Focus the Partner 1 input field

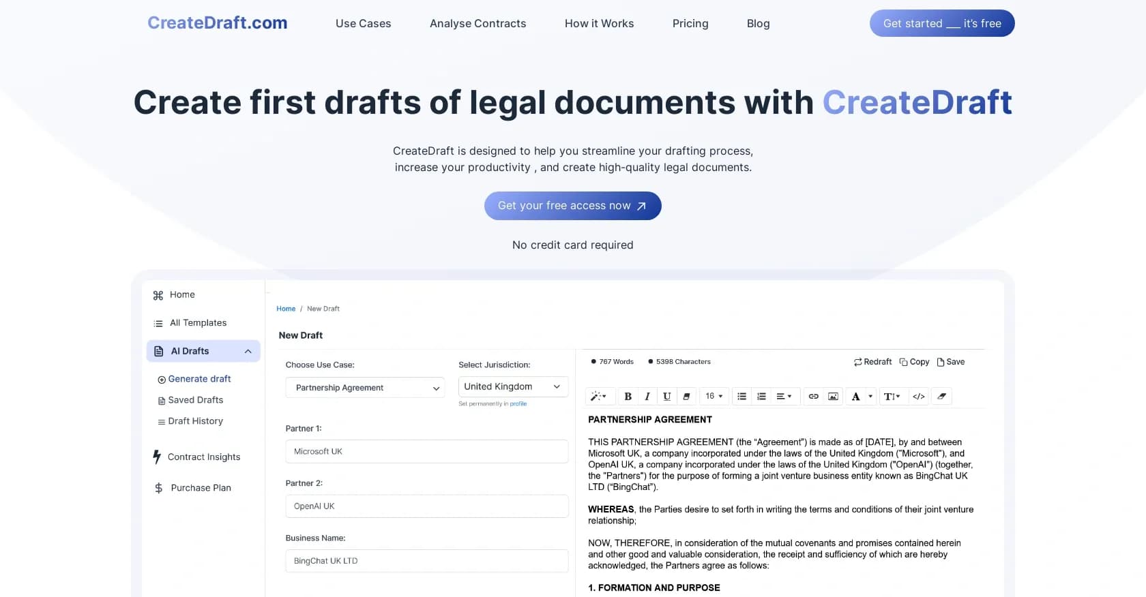pos(426,451)
